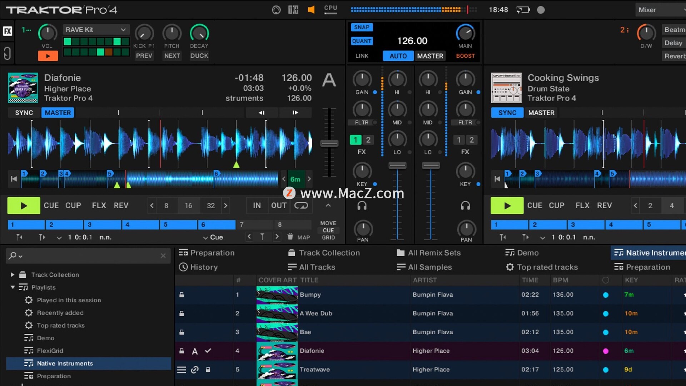Click hamburger icon on Treatwave row
This screenshot has height=386, width=686.
[x=182, y=370]
